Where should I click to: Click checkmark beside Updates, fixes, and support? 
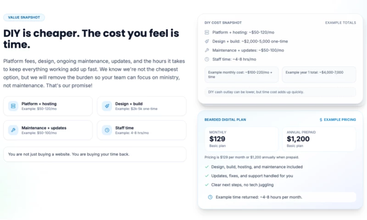[207, 176]
